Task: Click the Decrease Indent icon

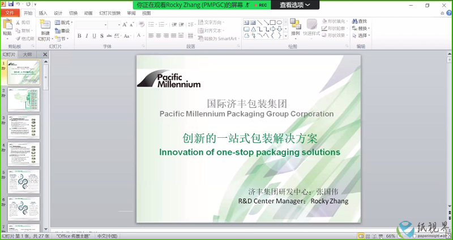Action: (x=174, y=24)
